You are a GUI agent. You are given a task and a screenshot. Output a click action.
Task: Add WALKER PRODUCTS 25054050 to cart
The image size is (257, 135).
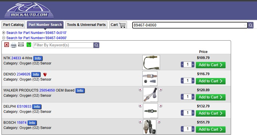tap(211, 97)
